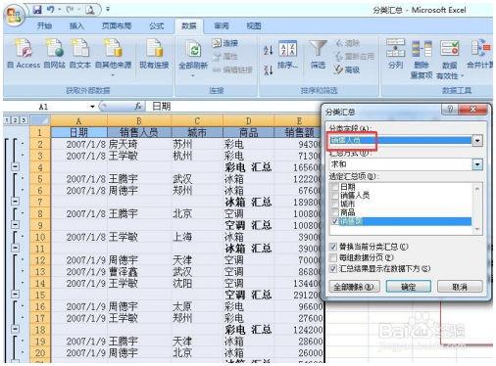Switch to the 审阅 tab
The height and width of the screenshot is (366, 496).
222,25
